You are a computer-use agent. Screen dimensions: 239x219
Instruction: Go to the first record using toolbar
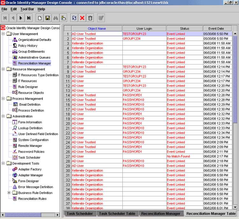[5, 18]
